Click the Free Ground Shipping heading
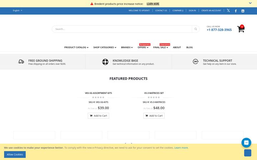257x160 pixels. pyautogui.click(x=45, y=60)
